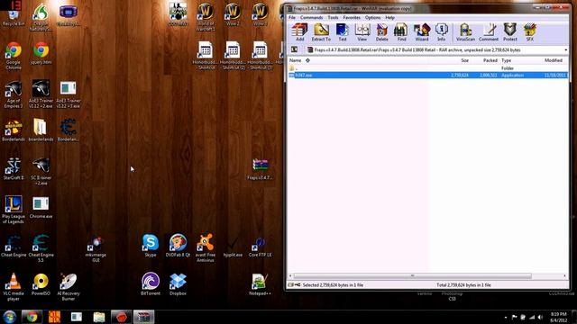Click the drive/password icon in WinRAR status bar
The height and width of the screenshot is (324, 577).
tap(294, 284)
